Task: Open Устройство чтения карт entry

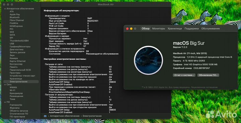Action: point(22,76)
